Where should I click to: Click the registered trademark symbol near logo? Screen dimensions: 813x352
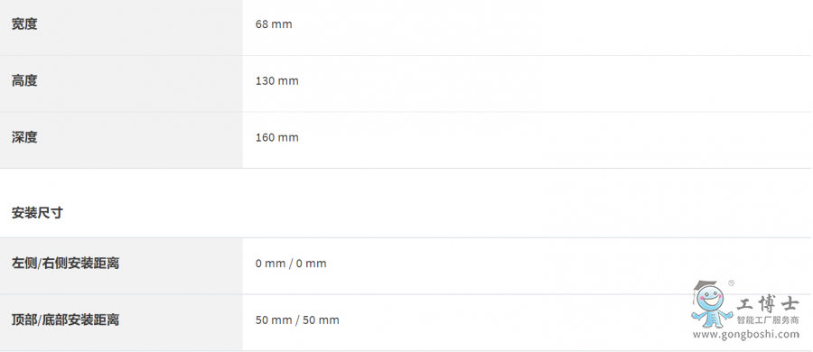[x=731, y=283]
